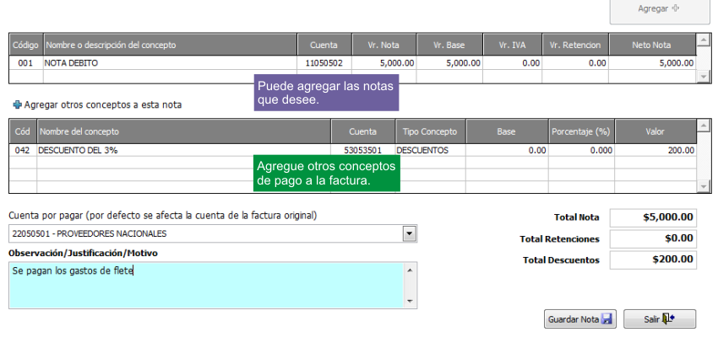
Task: Save the note with Guardar Nota
Action: click(579, 319)
